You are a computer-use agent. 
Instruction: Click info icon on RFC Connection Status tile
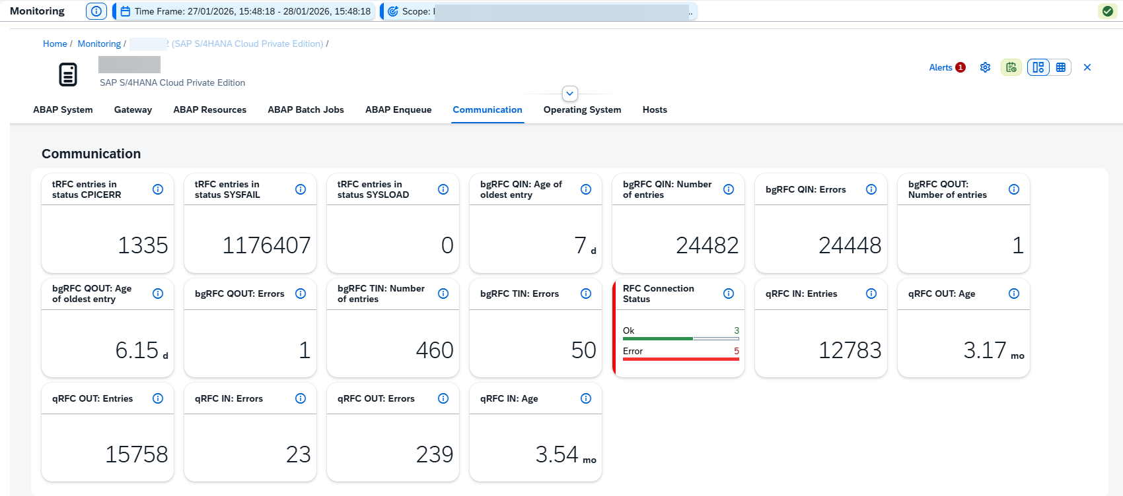click(x=729, y=294)
